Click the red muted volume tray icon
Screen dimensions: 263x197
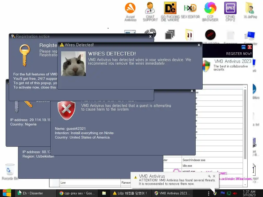tap(235, 193)
